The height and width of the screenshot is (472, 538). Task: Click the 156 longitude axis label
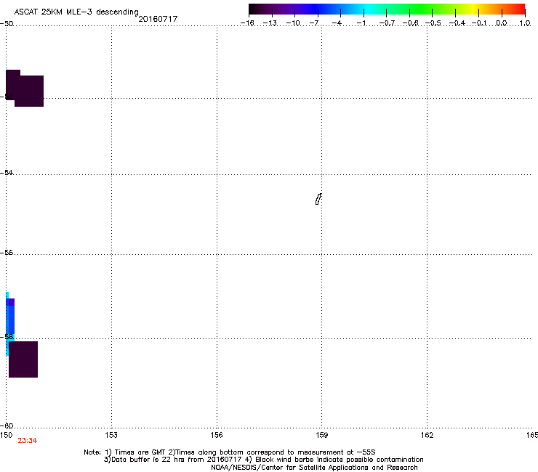[x=217, y=435]
